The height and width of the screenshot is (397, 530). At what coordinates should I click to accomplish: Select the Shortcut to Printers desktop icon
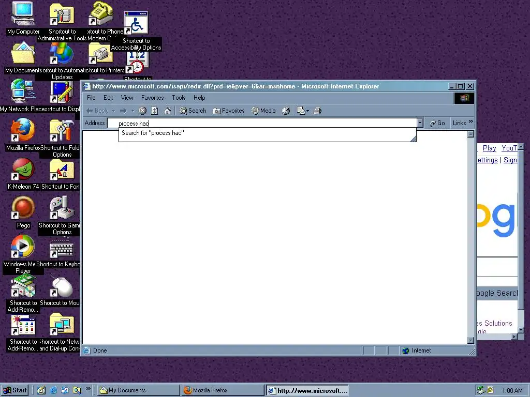click(101, 57)
